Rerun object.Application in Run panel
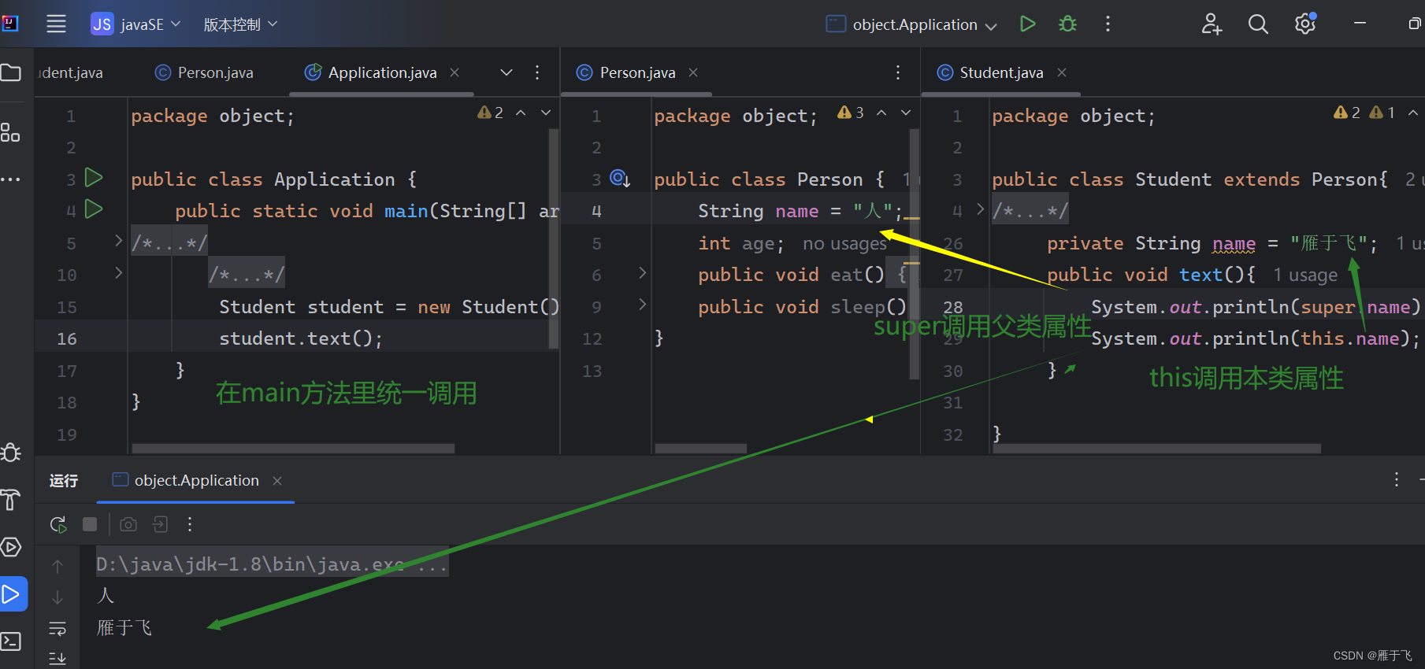Screen dimensions: 1425x669 click(58, 524)
